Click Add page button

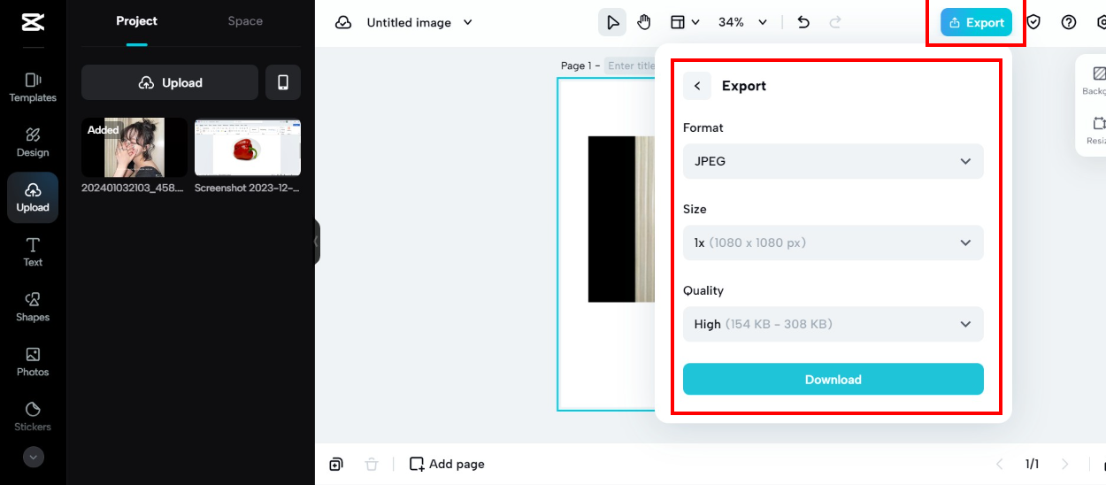[x=447, y=464]
